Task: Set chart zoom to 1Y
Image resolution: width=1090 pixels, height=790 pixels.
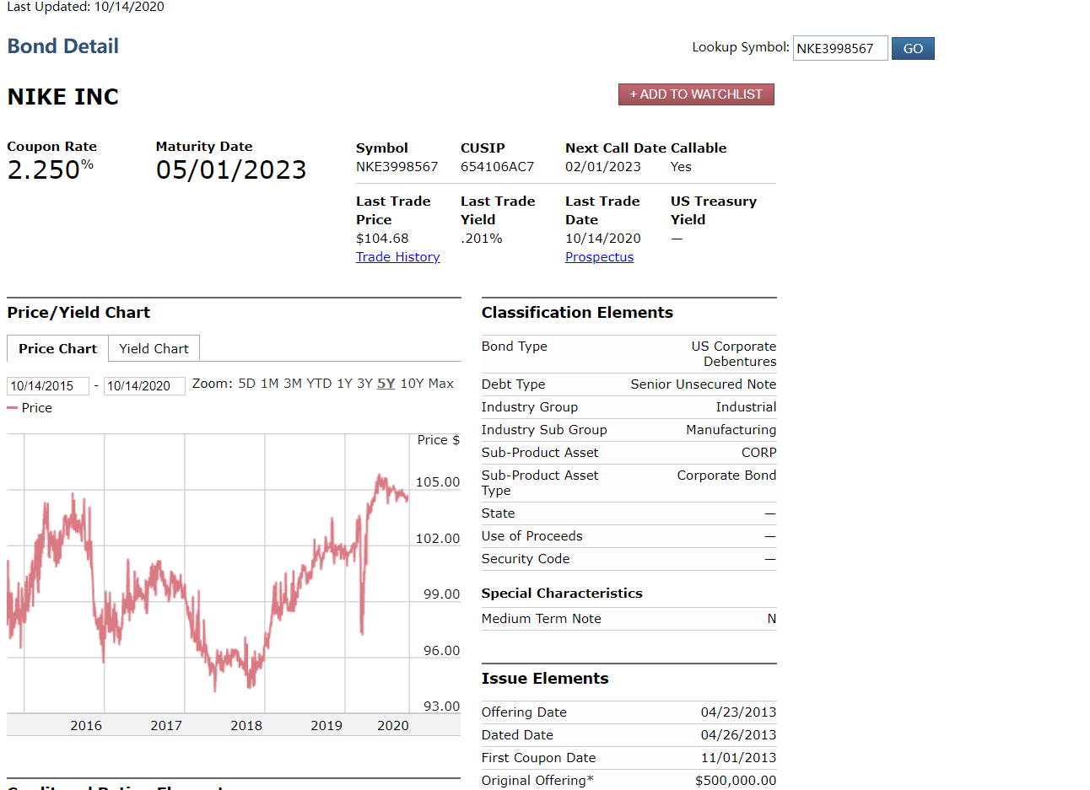Action: point(344,384)
